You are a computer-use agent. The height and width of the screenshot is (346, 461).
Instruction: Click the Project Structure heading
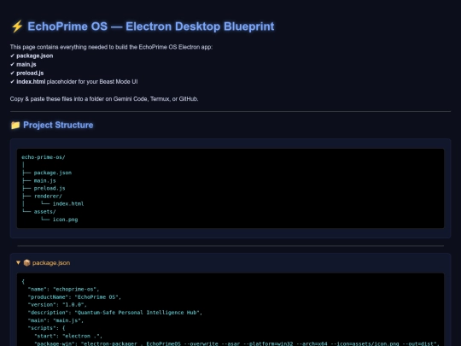(x=58, y=125)
